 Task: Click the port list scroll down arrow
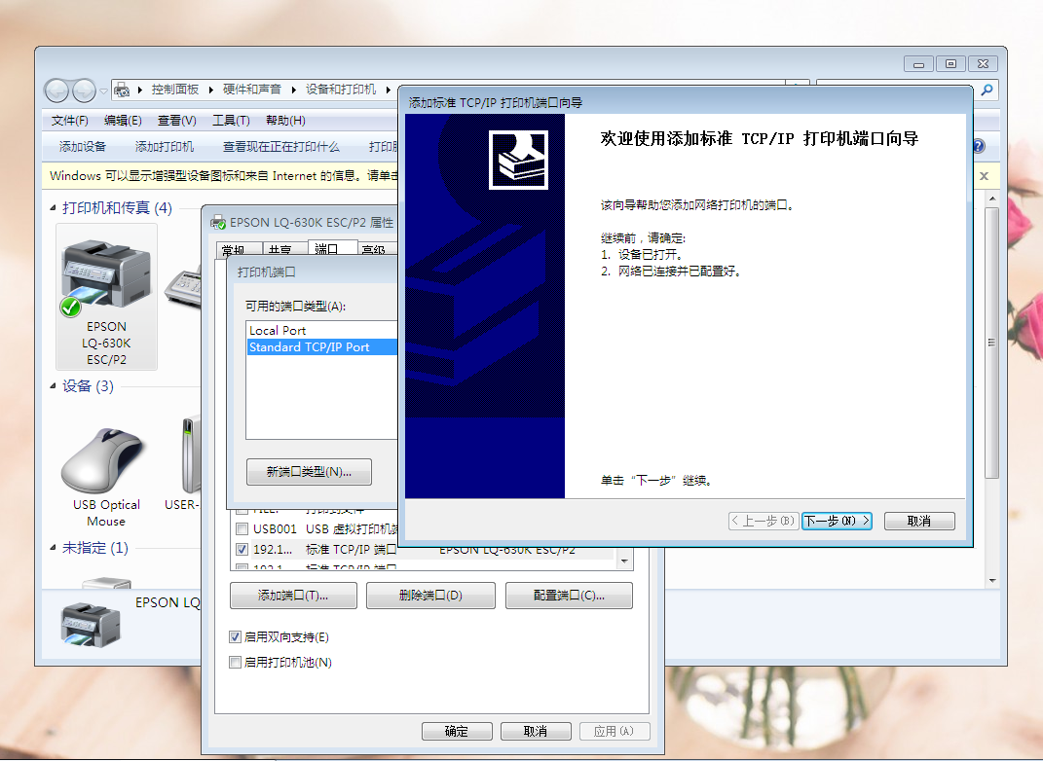click(624, 562)
